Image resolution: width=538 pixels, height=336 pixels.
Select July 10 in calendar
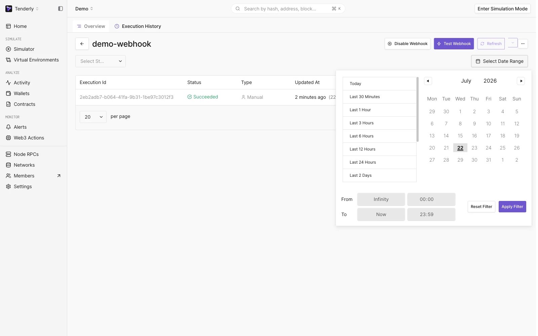pos(489,124)
